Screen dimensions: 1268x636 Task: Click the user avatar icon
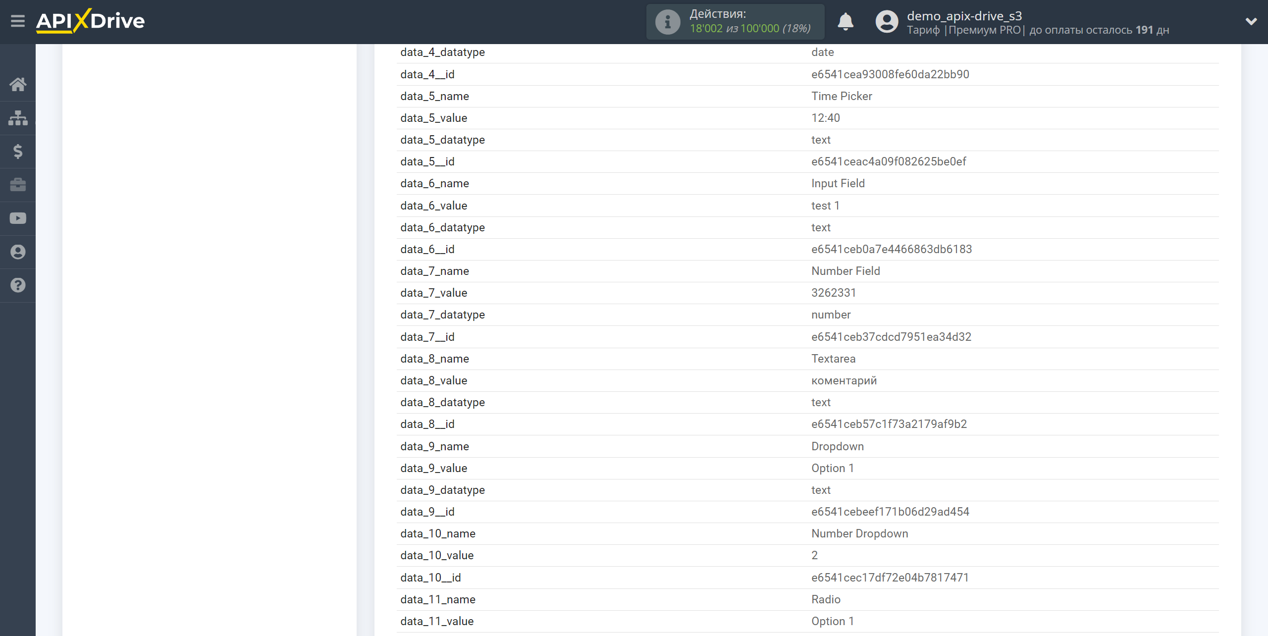pos(887,22)
